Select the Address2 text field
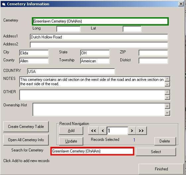The width and height of the screenshot is (186, 175). [99, 45]
